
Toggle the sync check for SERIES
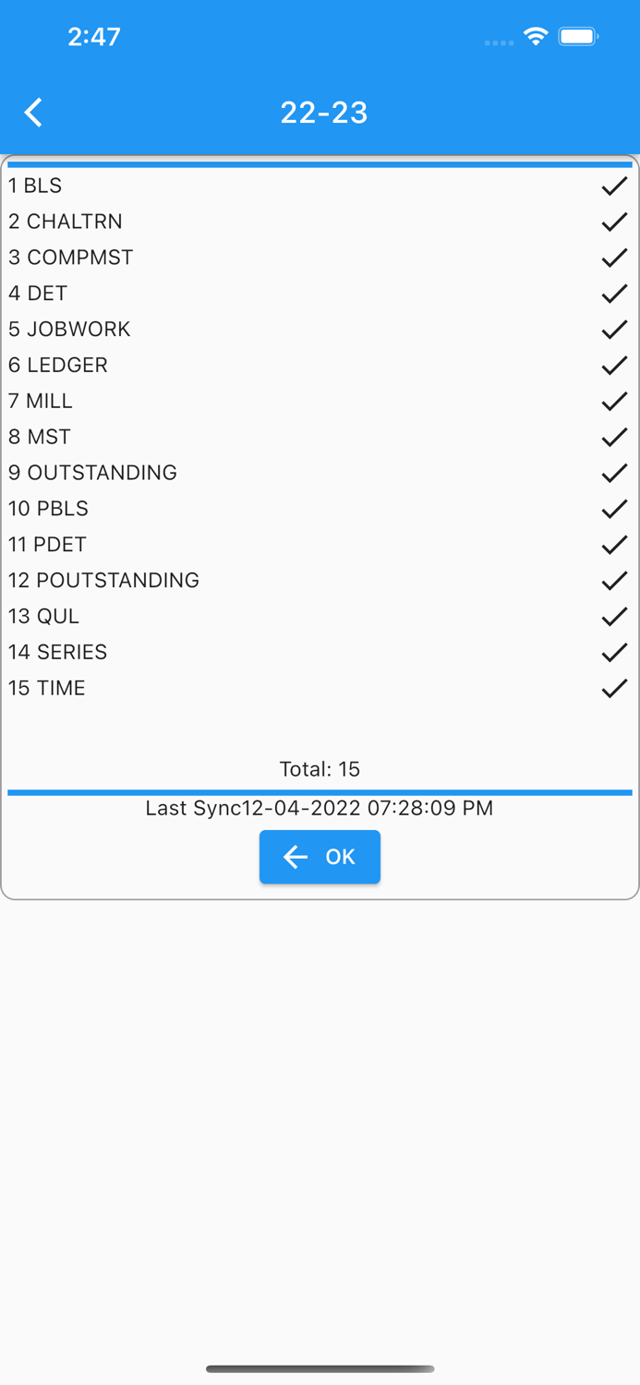tap(613, 652)
